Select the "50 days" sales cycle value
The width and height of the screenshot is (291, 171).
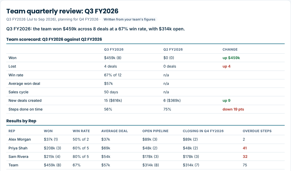click(x=111, y=92)
